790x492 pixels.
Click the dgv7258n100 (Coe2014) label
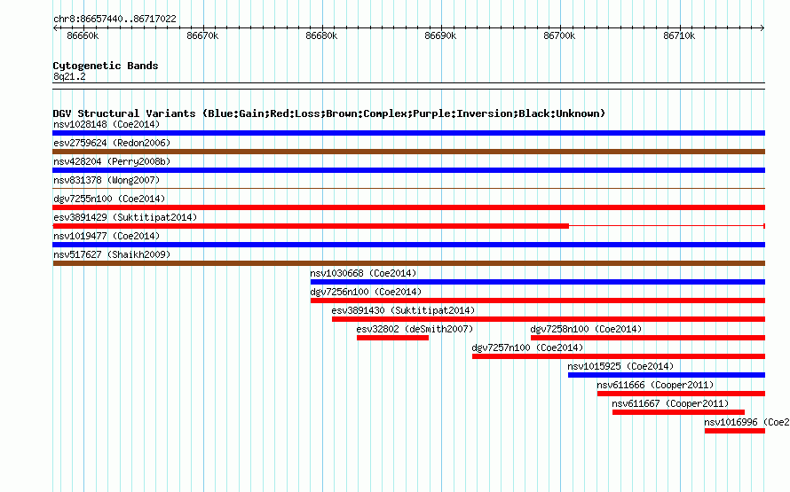click(x=586, y=329)
